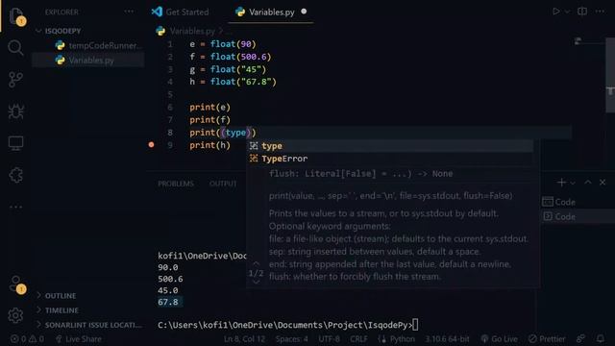The image size is (615, 346).
Task: Click the 500.6 terminal output line
Action: pos(170,279)
